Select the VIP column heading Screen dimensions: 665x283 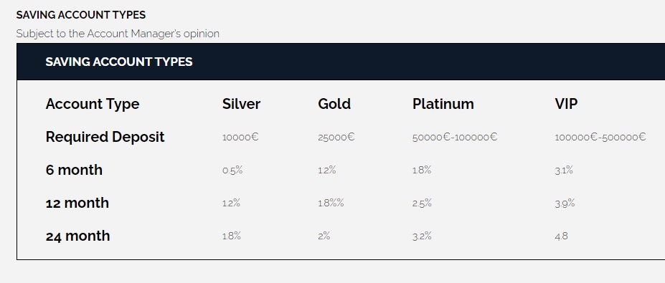pos(566,104)
